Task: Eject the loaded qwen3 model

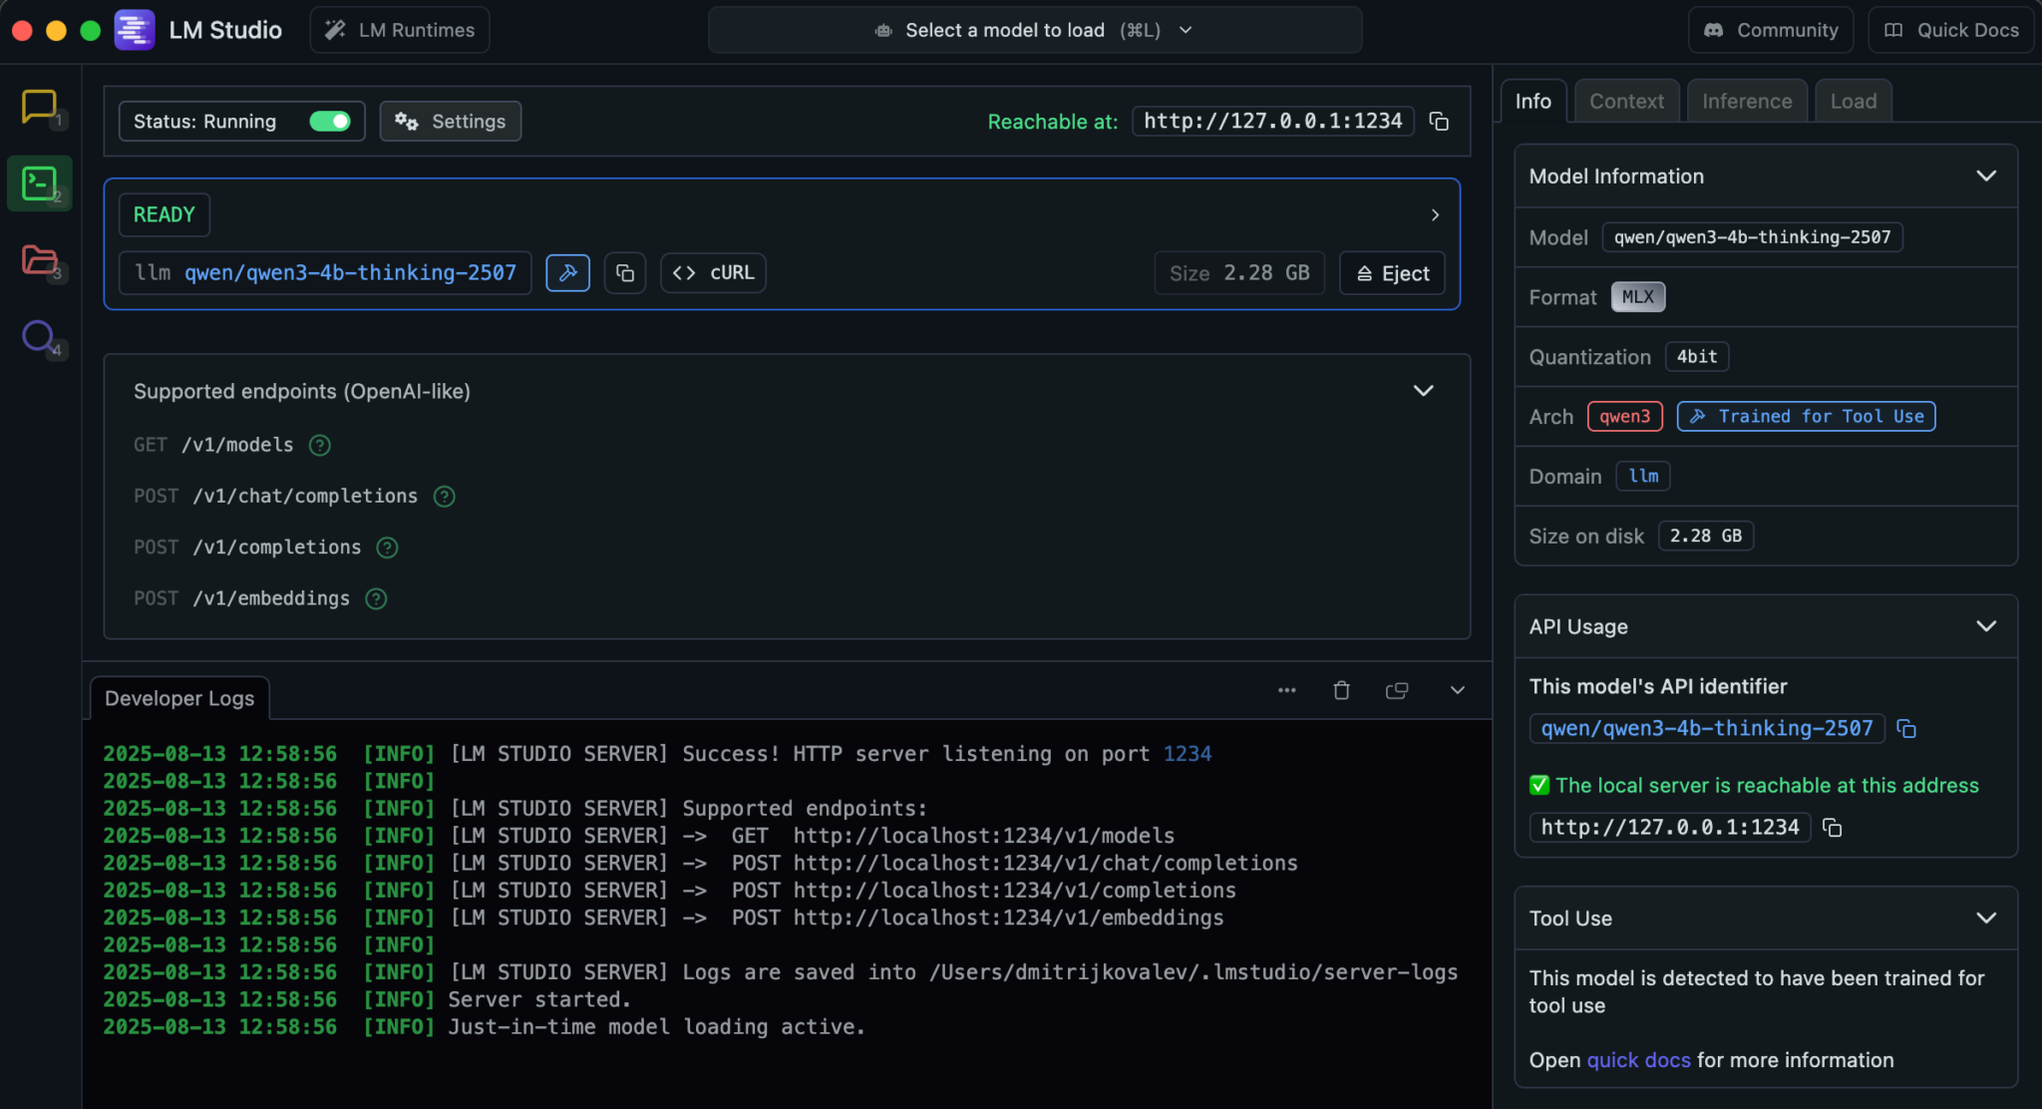Action: (x=1392, y=273)
